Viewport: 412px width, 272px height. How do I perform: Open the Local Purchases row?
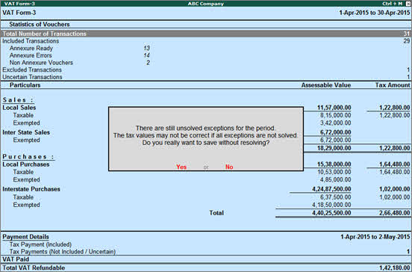[x=26, y=164]
